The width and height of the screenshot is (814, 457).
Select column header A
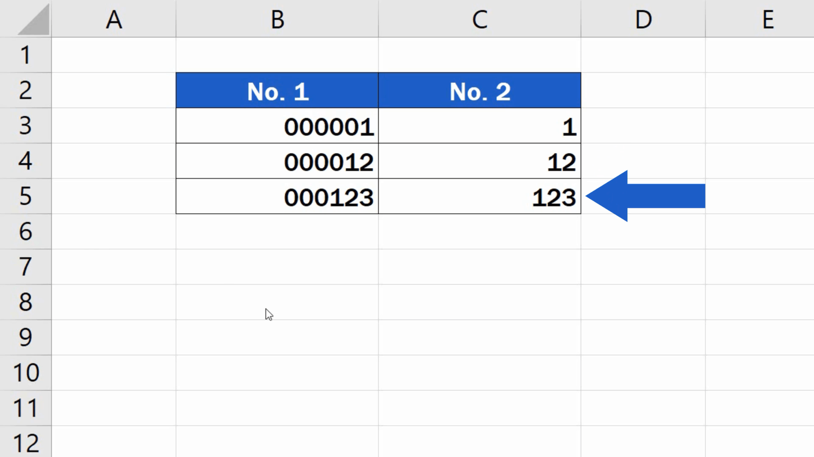tap(114, 19)
